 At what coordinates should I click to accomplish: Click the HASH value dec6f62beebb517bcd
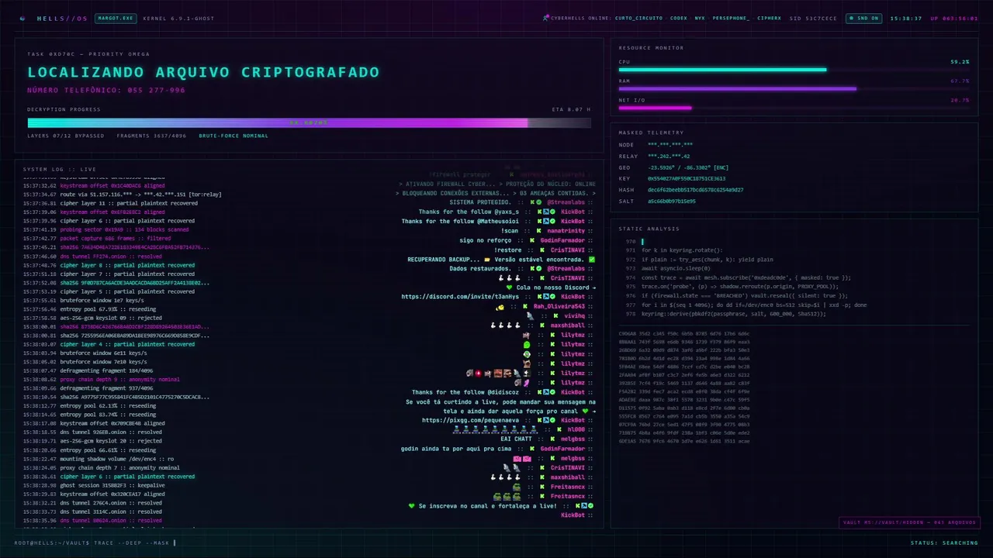pos(695,190)
